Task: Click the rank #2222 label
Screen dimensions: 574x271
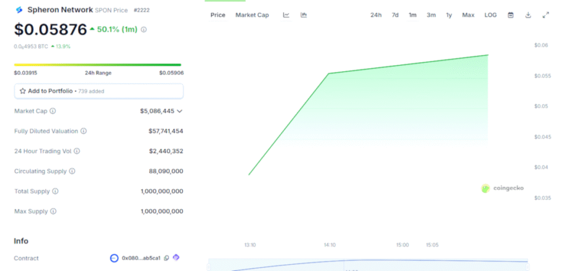Action: [x=142, y=10]
